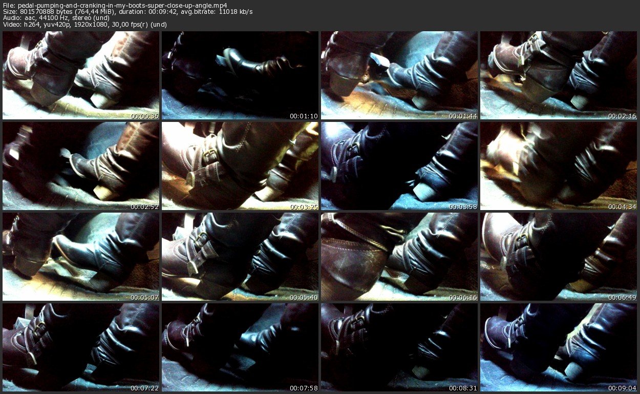
Task: Open the thumbnail stamped 00:05:07
Action: coord(81,257)
